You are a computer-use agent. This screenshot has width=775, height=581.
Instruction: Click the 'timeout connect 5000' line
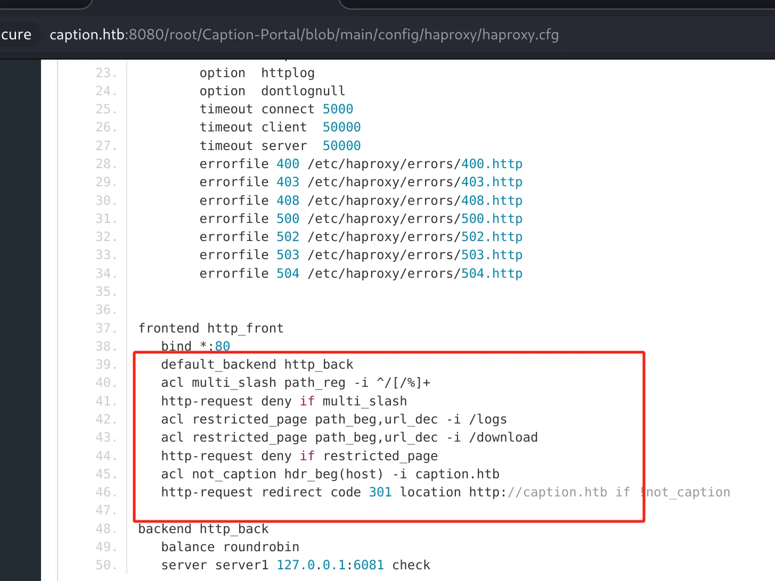[x=276, y=109]
